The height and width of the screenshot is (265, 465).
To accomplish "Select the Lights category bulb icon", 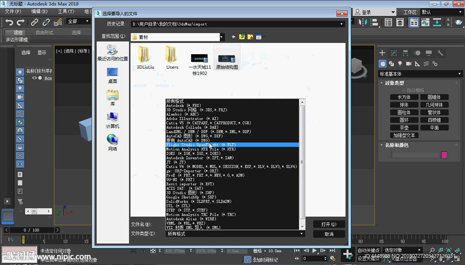I will point(400,64).
